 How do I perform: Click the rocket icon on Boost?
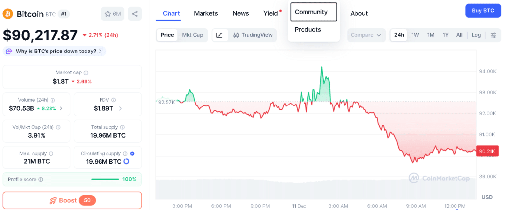point(53,200)
